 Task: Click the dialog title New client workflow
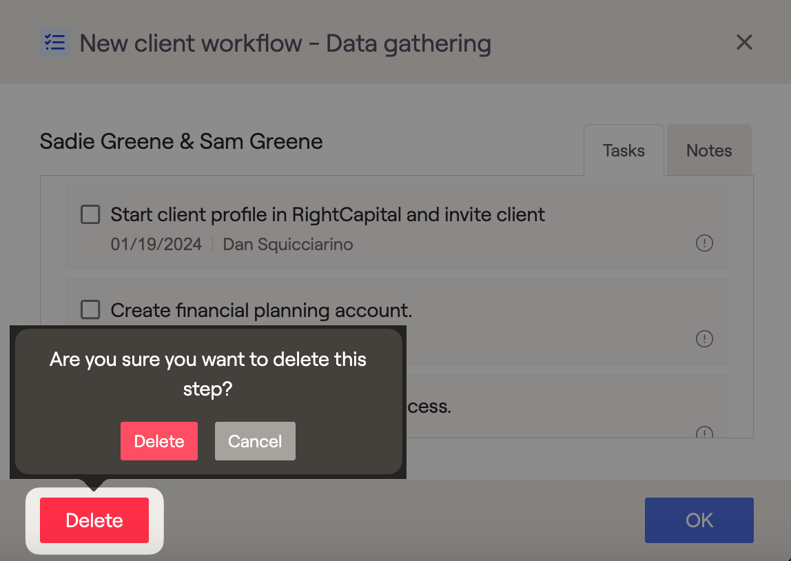(x=285, y=43)
